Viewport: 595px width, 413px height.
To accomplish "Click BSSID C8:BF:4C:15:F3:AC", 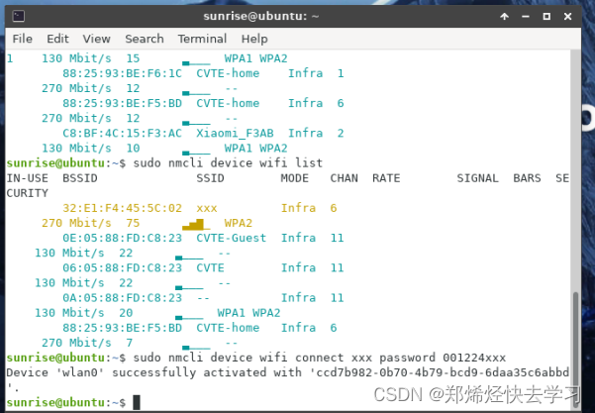I will pos(122,134).
